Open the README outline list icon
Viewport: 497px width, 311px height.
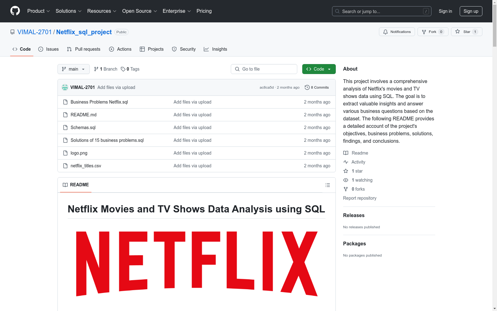(328, 185)
